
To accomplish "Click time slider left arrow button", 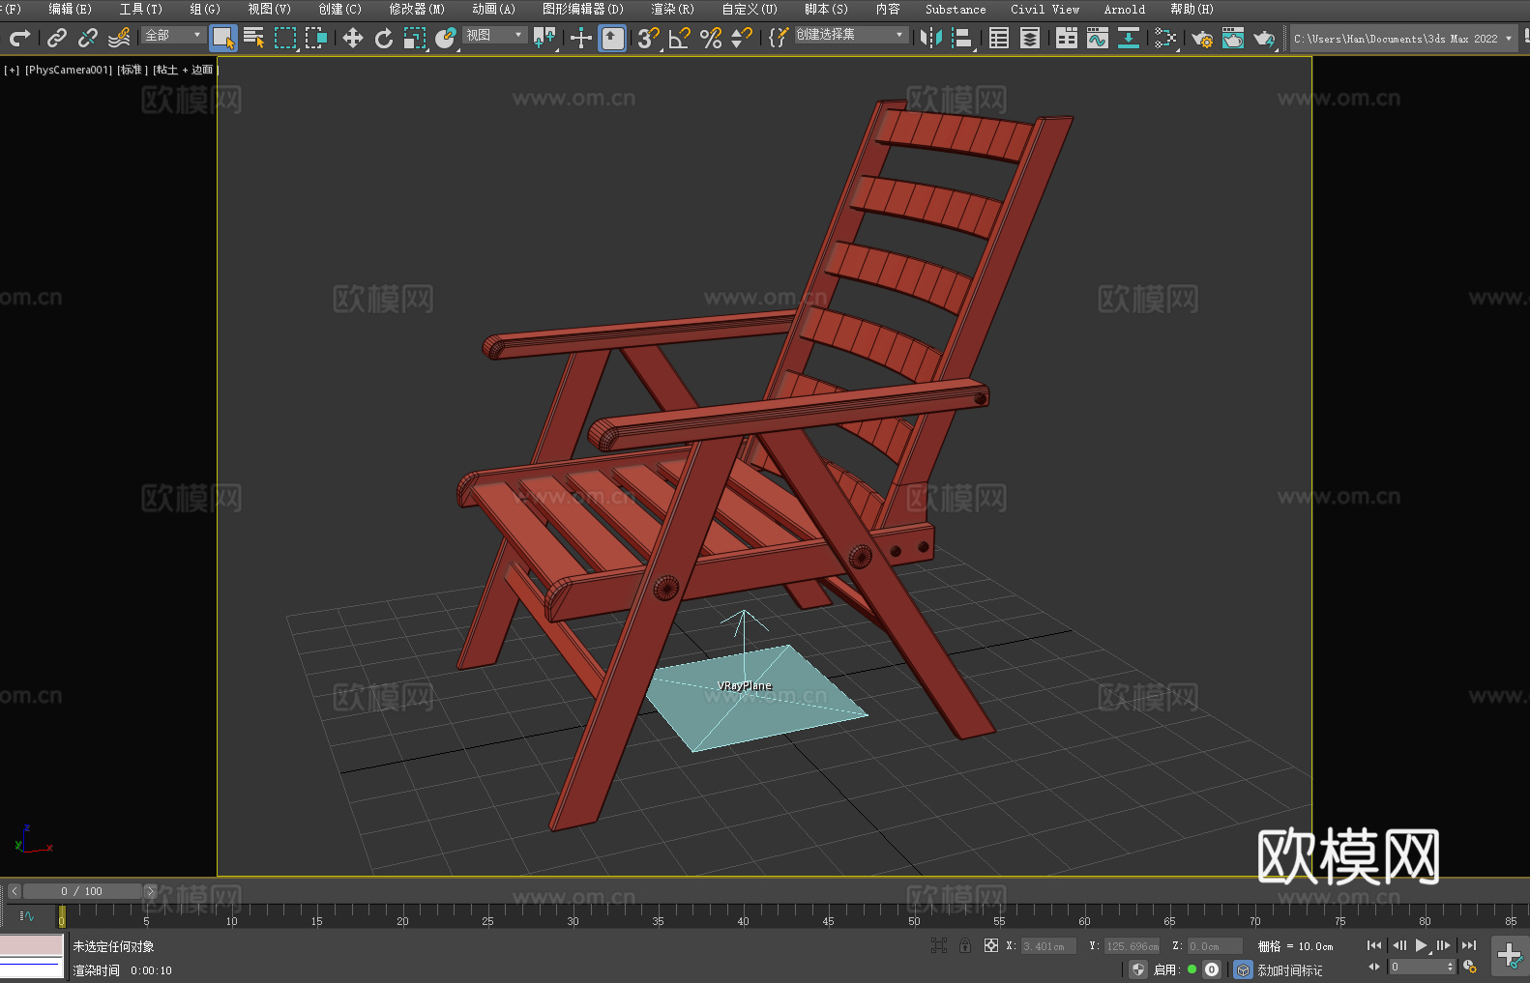I will pos(15,891).
